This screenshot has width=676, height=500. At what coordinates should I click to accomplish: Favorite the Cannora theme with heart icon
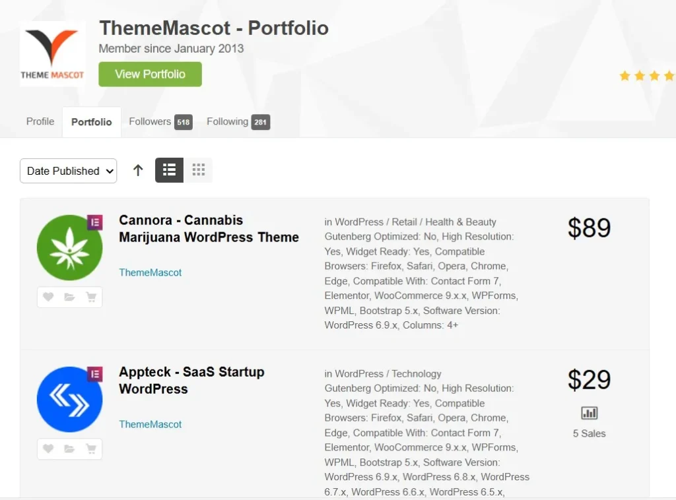coord(48,297)
